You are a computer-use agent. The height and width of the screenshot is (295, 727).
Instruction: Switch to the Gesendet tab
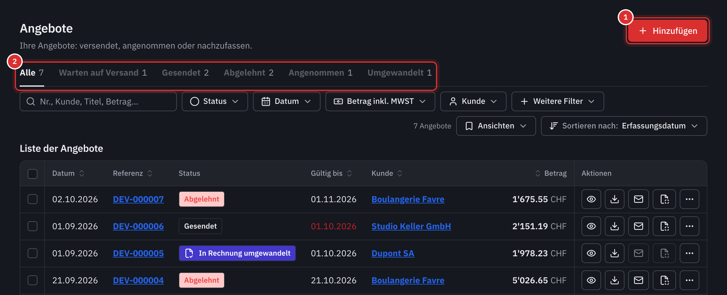click(185, 73)
